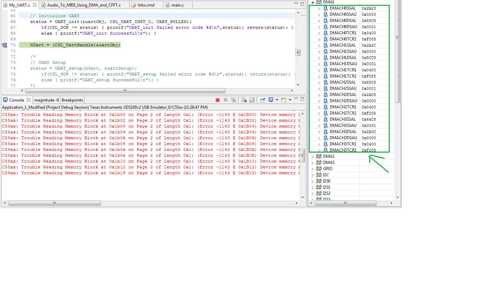Image resolution: width=492 pixels, height=298 pixels.
Task: Expand the GPIO register group
Action: [313, 169]
